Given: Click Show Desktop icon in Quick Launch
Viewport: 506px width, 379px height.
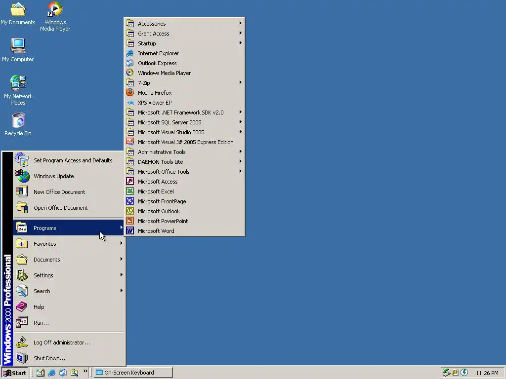Looking at the screenshot, I should click(x=41, y=373).
